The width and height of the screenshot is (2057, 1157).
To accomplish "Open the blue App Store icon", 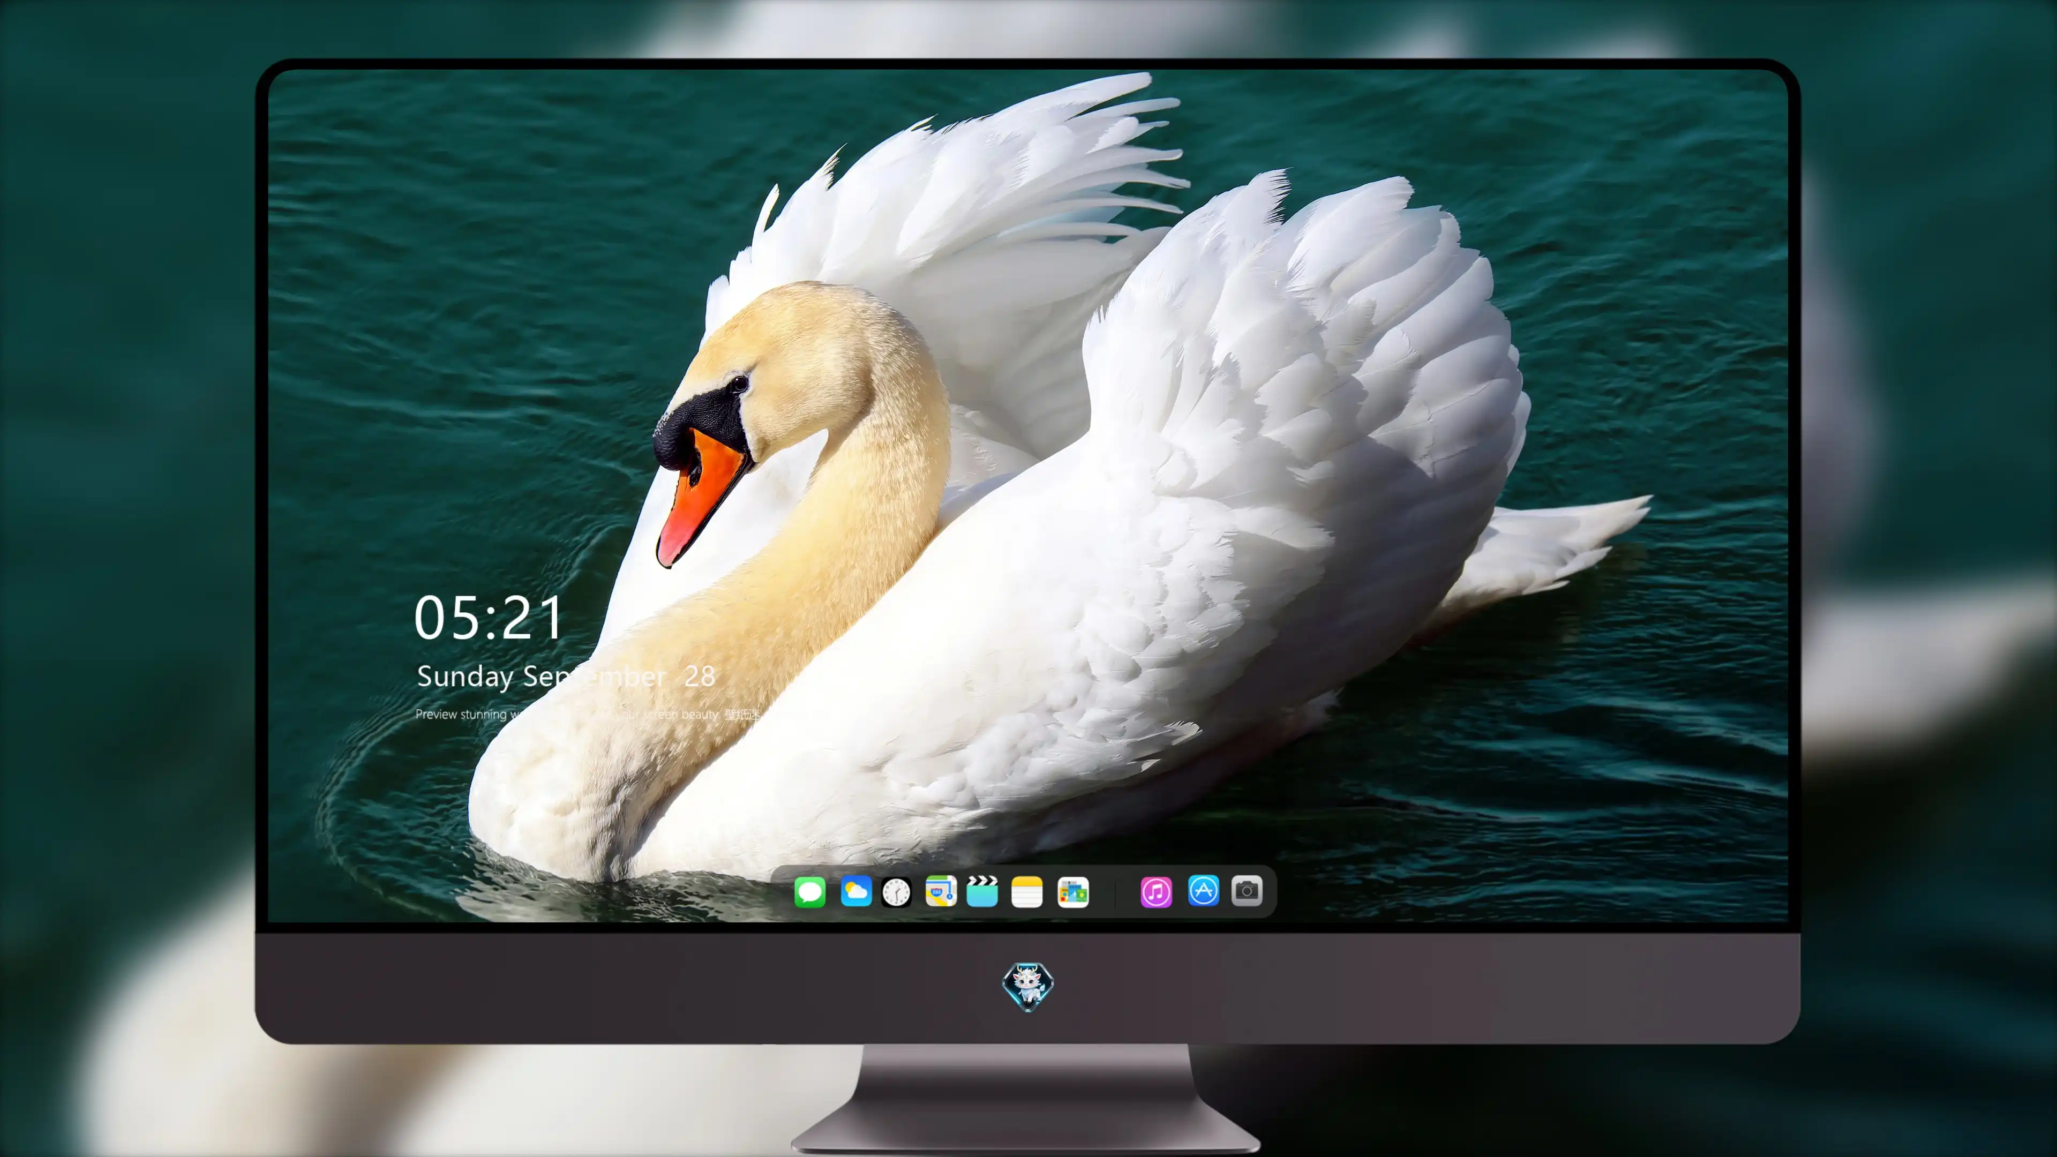I will [x=1203, y=890].
